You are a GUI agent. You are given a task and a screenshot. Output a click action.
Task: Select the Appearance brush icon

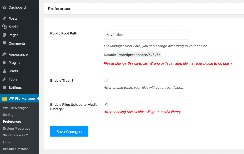click(4, 54)
